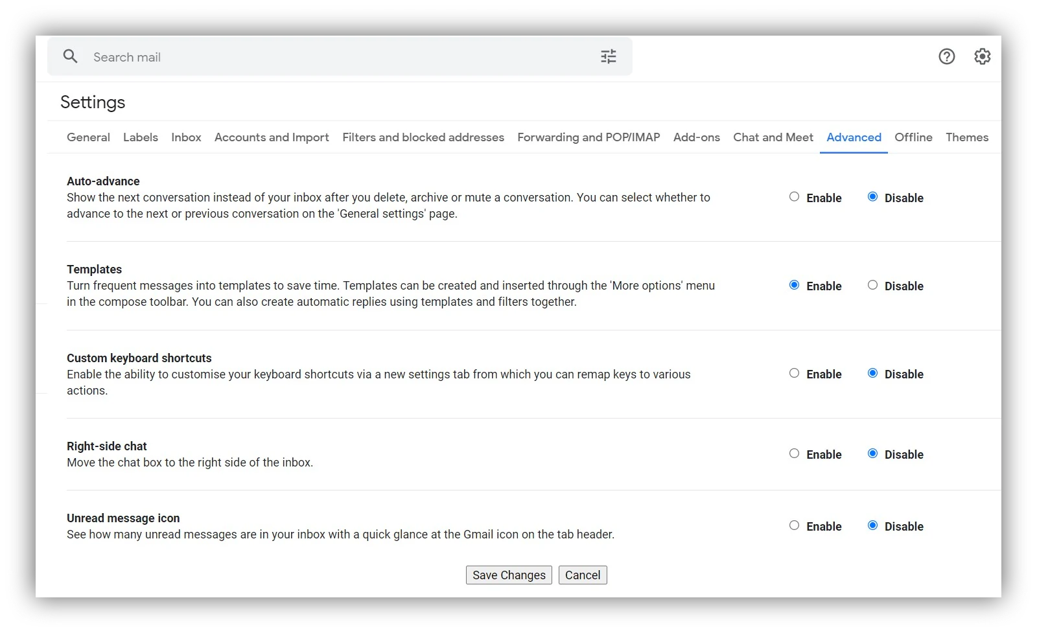The width and height of the screenshot is (1037, 633).
Task: Enable Unread message icon
Action: pyautogui.click(x=794, y=525)
